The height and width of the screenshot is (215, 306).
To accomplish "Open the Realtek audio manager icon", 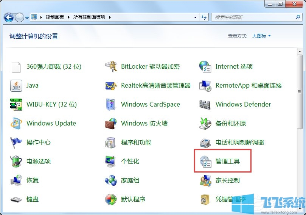I will tap(110, 86).
